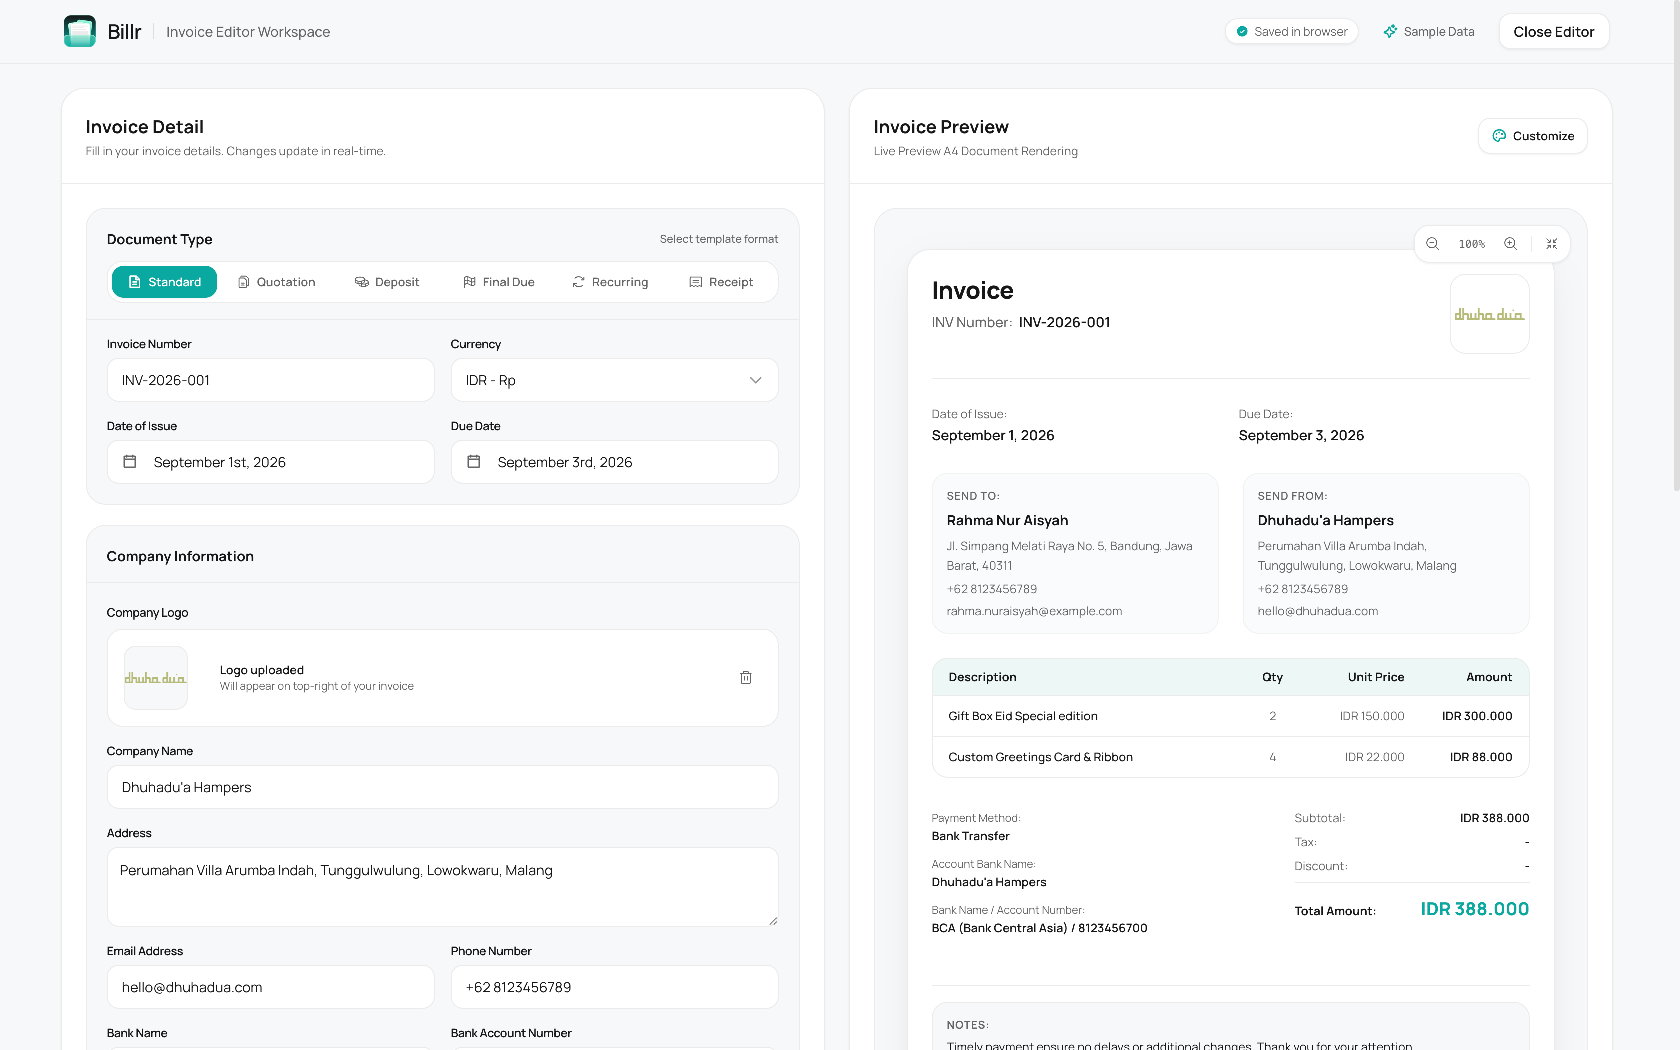This screenshot has height=1050, width=1680.
Task: Switch to the Final Due tab
Action: [499, 282]
